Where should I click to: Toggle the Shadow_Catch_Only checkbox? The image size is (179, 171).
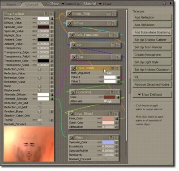[x=39, y=116]
